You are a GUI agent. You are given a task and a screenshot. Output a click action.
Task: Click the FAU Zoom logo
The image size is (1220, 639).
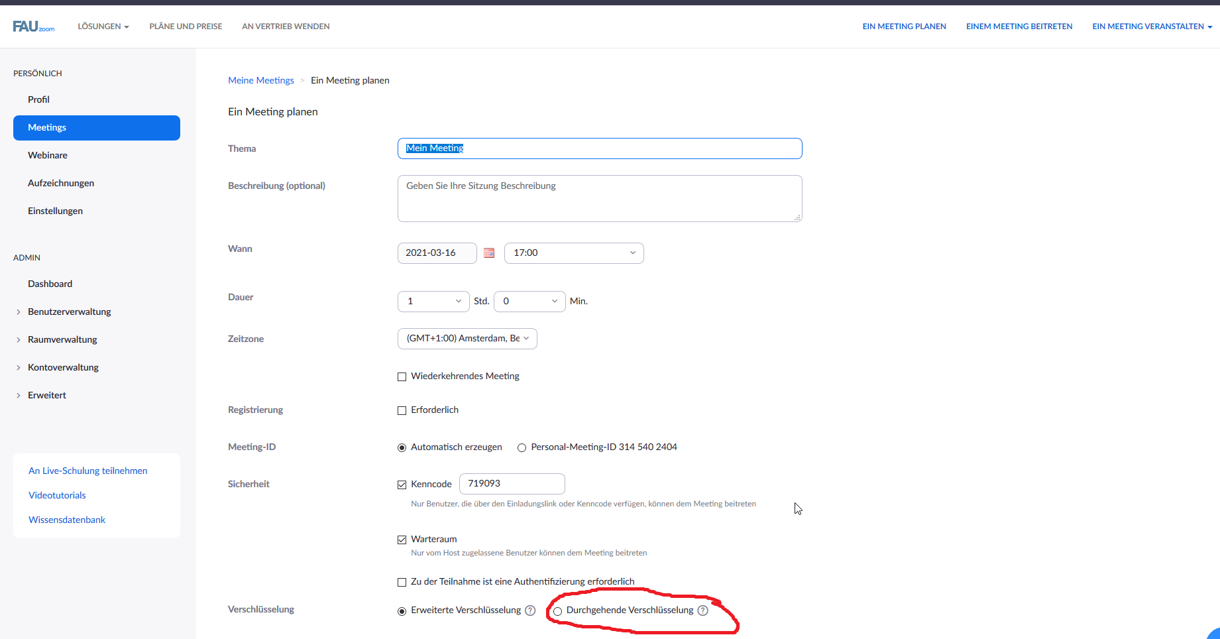coord(33,27)
